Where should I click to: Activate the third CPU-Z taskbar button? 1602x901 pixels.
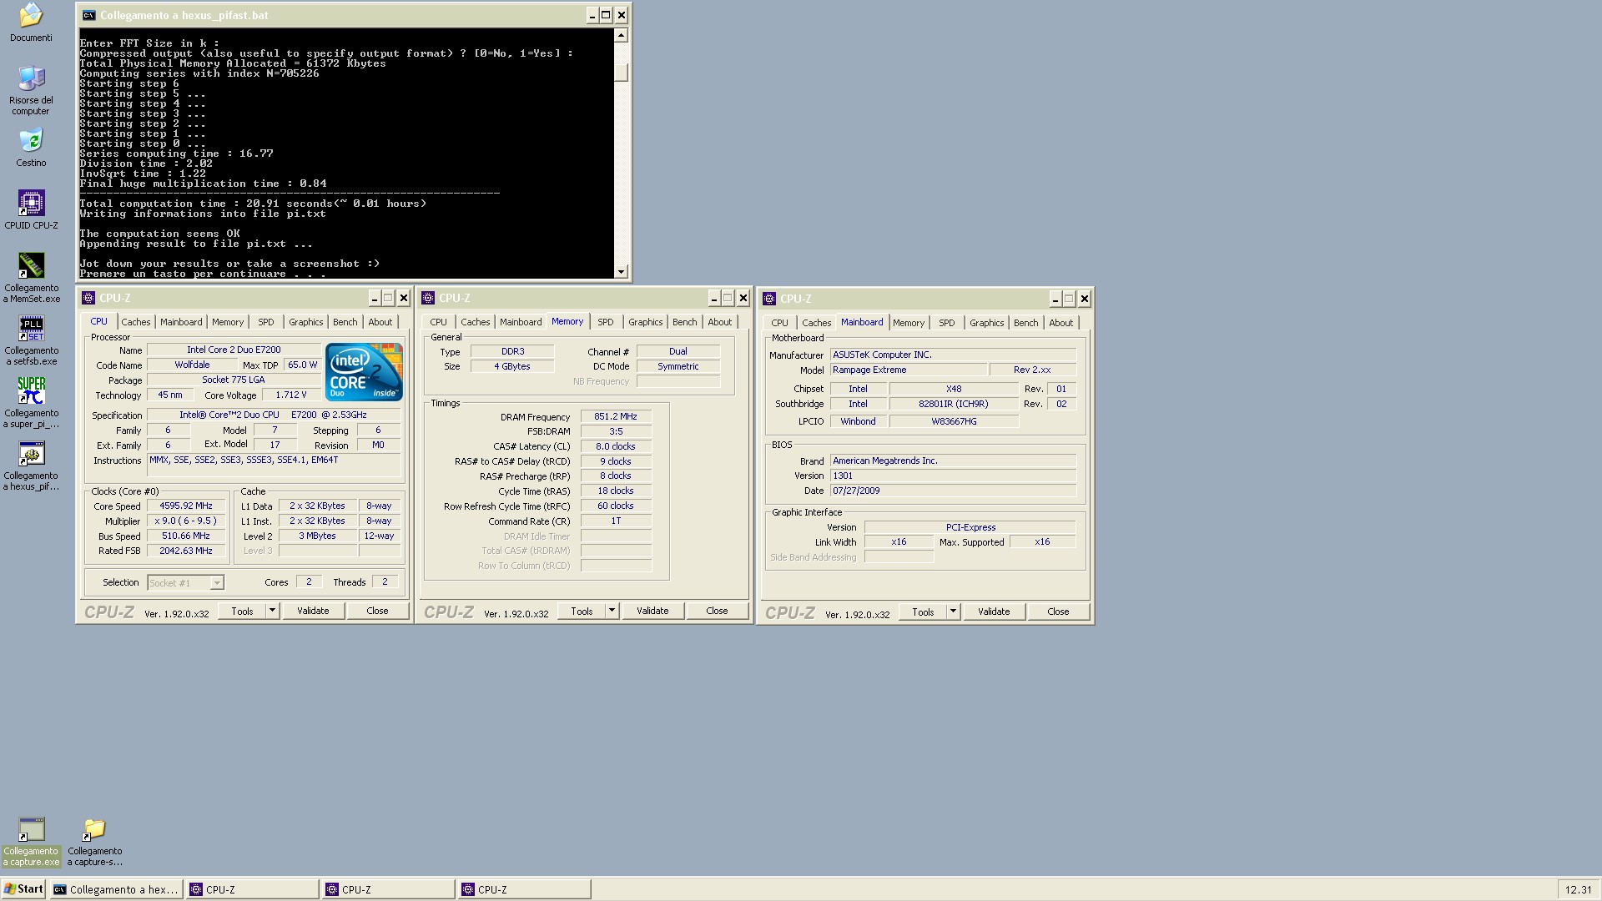[525, 889]
